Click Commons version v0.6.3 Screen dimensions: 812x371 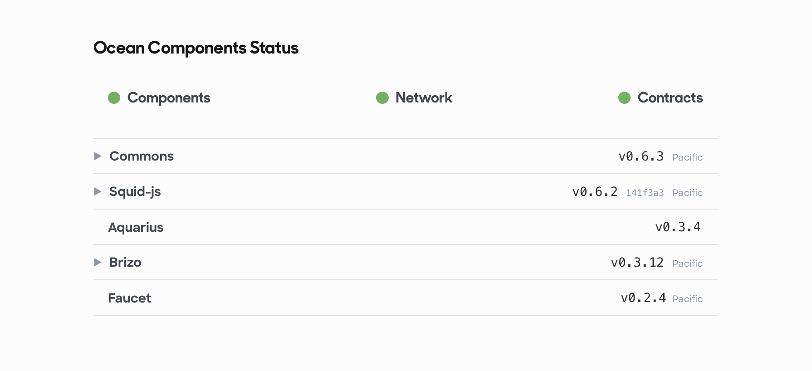(641, 156)
